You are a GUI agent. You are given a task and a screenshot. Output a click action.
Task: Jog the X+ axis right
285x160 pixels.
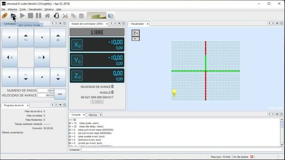pos(42,57)
